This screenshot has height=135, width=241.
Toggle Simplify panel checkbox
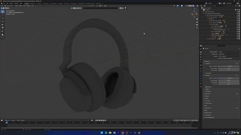[x=205, y=101]
